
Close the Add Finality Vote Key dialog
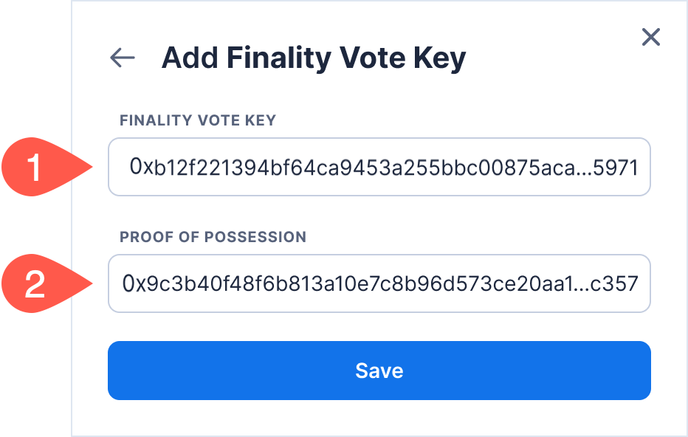(650, 37)
